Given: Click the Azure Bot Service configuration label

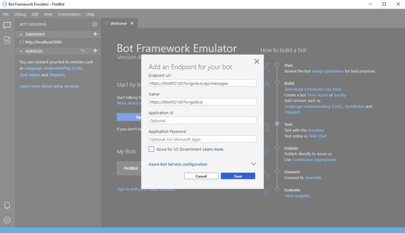Looking at the screenshot, I should 178,164.
